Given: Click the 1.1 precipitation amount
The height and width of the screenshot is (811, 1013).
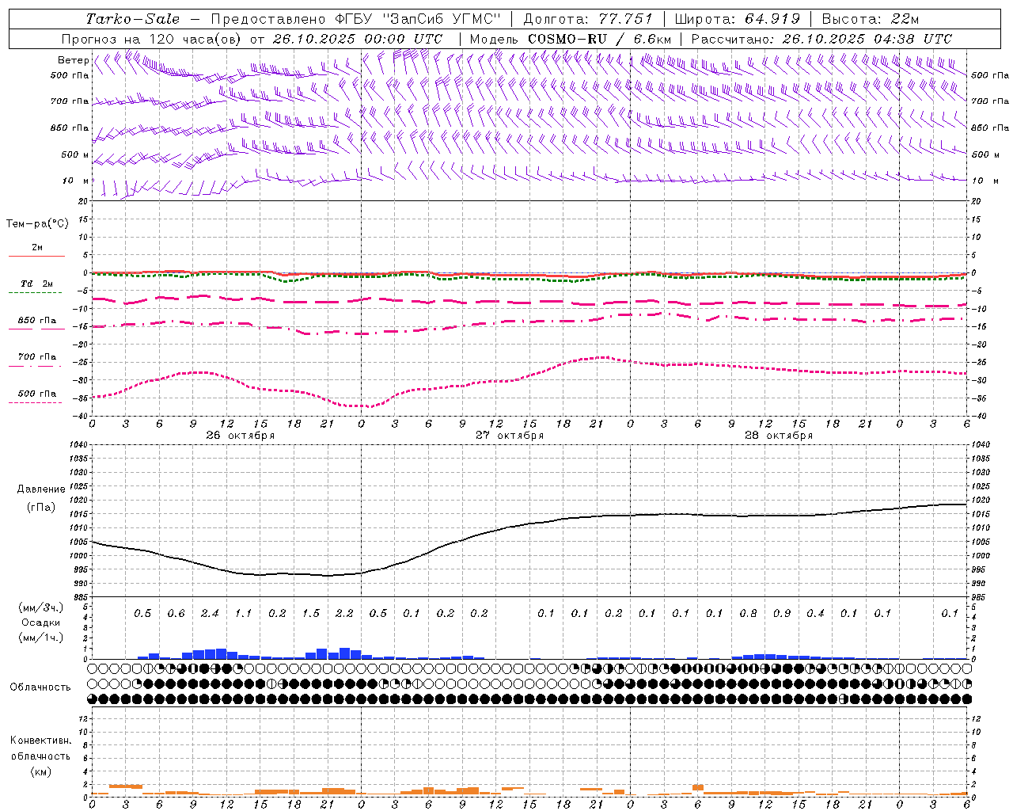Looking at the screenshot, I should (x=243, y=614).
